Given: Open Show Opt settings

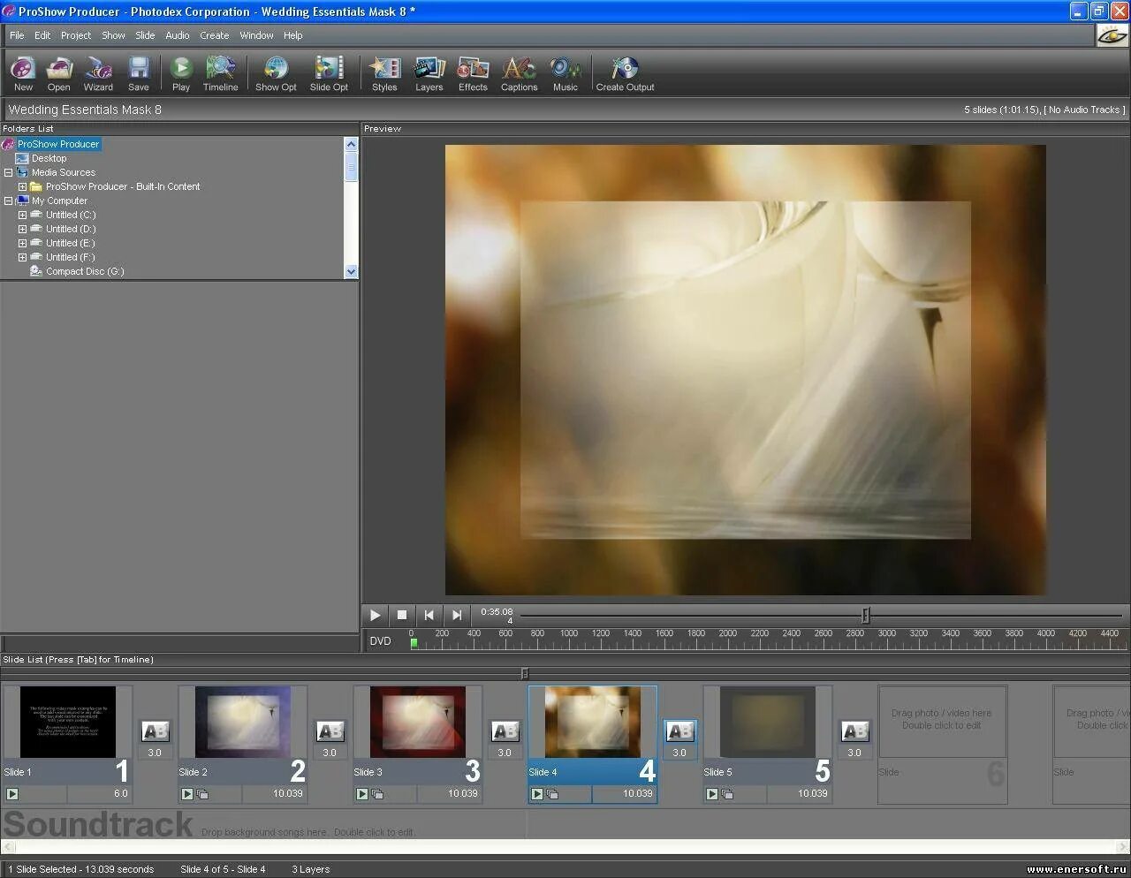Looking at the screenshot, I should click(x=276, y=73).
